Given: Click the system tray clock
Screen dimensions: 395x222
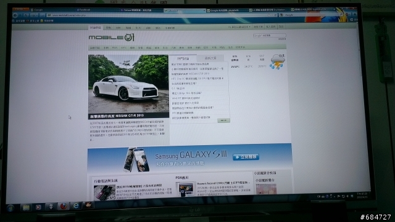Looking at the screenshot, I should click(x=362, y=196).
